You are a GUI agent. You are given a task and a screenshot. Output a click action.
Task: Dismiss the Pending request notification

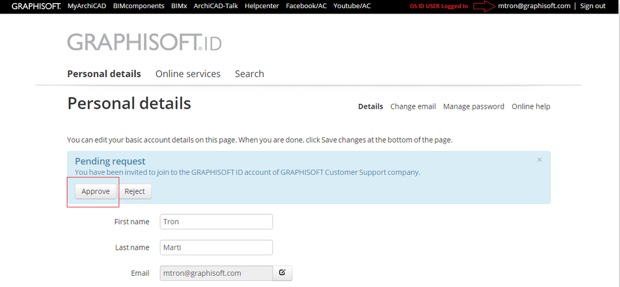click(x=539, y=160)
